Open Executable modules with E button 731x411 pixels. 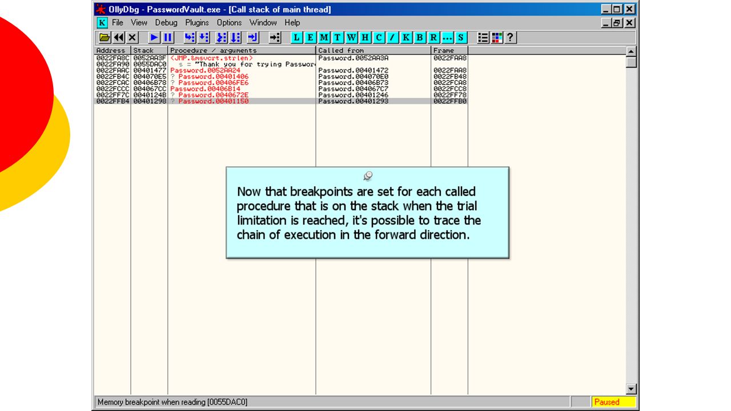coord(310,38)
